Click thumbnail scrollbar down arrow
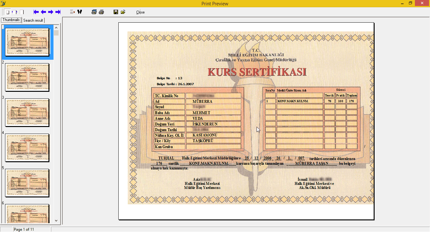Viewport: 430px width, 232px height. (56, 221)
